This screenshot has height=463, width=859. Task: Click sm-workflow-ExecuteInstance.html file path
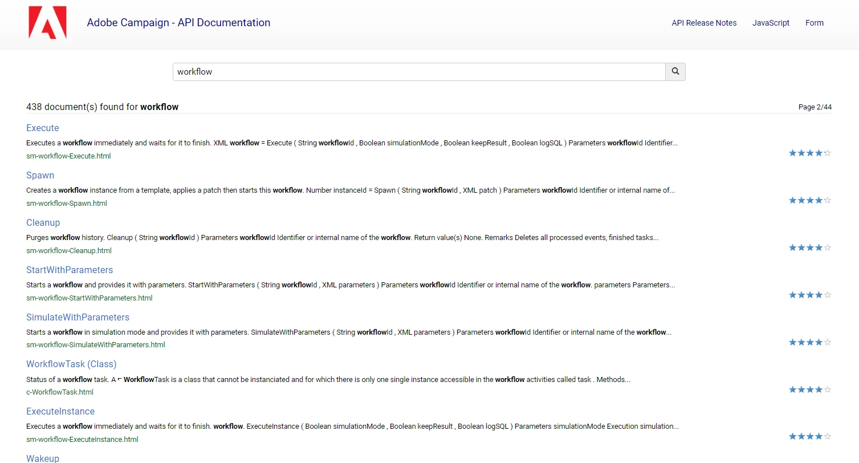pos(82,439)
